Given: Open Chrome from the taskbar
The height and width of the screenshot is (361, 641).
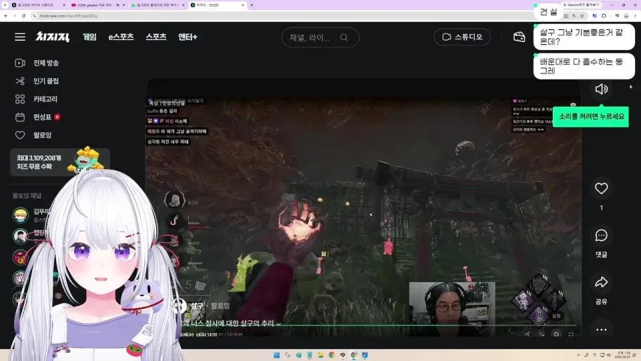Looking at the screenshot, I should (x=332, y=355).
